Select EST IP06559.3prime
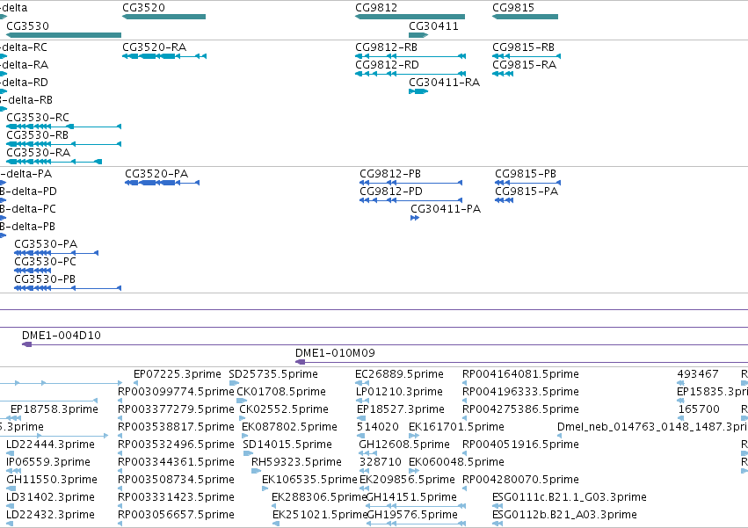Image resolution: width=748 pixels, height=528 pixels. [x=48, y=462]
